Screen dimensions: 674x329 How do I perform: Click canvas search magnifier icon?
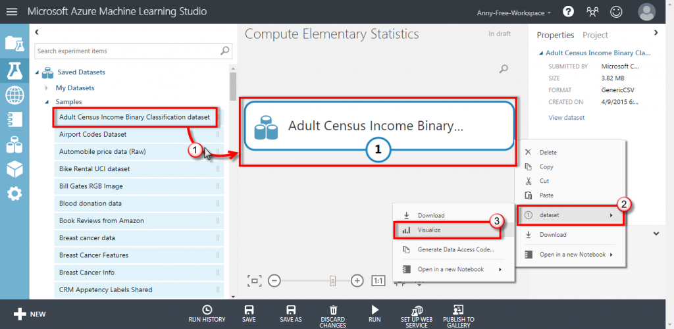(504, 68)
